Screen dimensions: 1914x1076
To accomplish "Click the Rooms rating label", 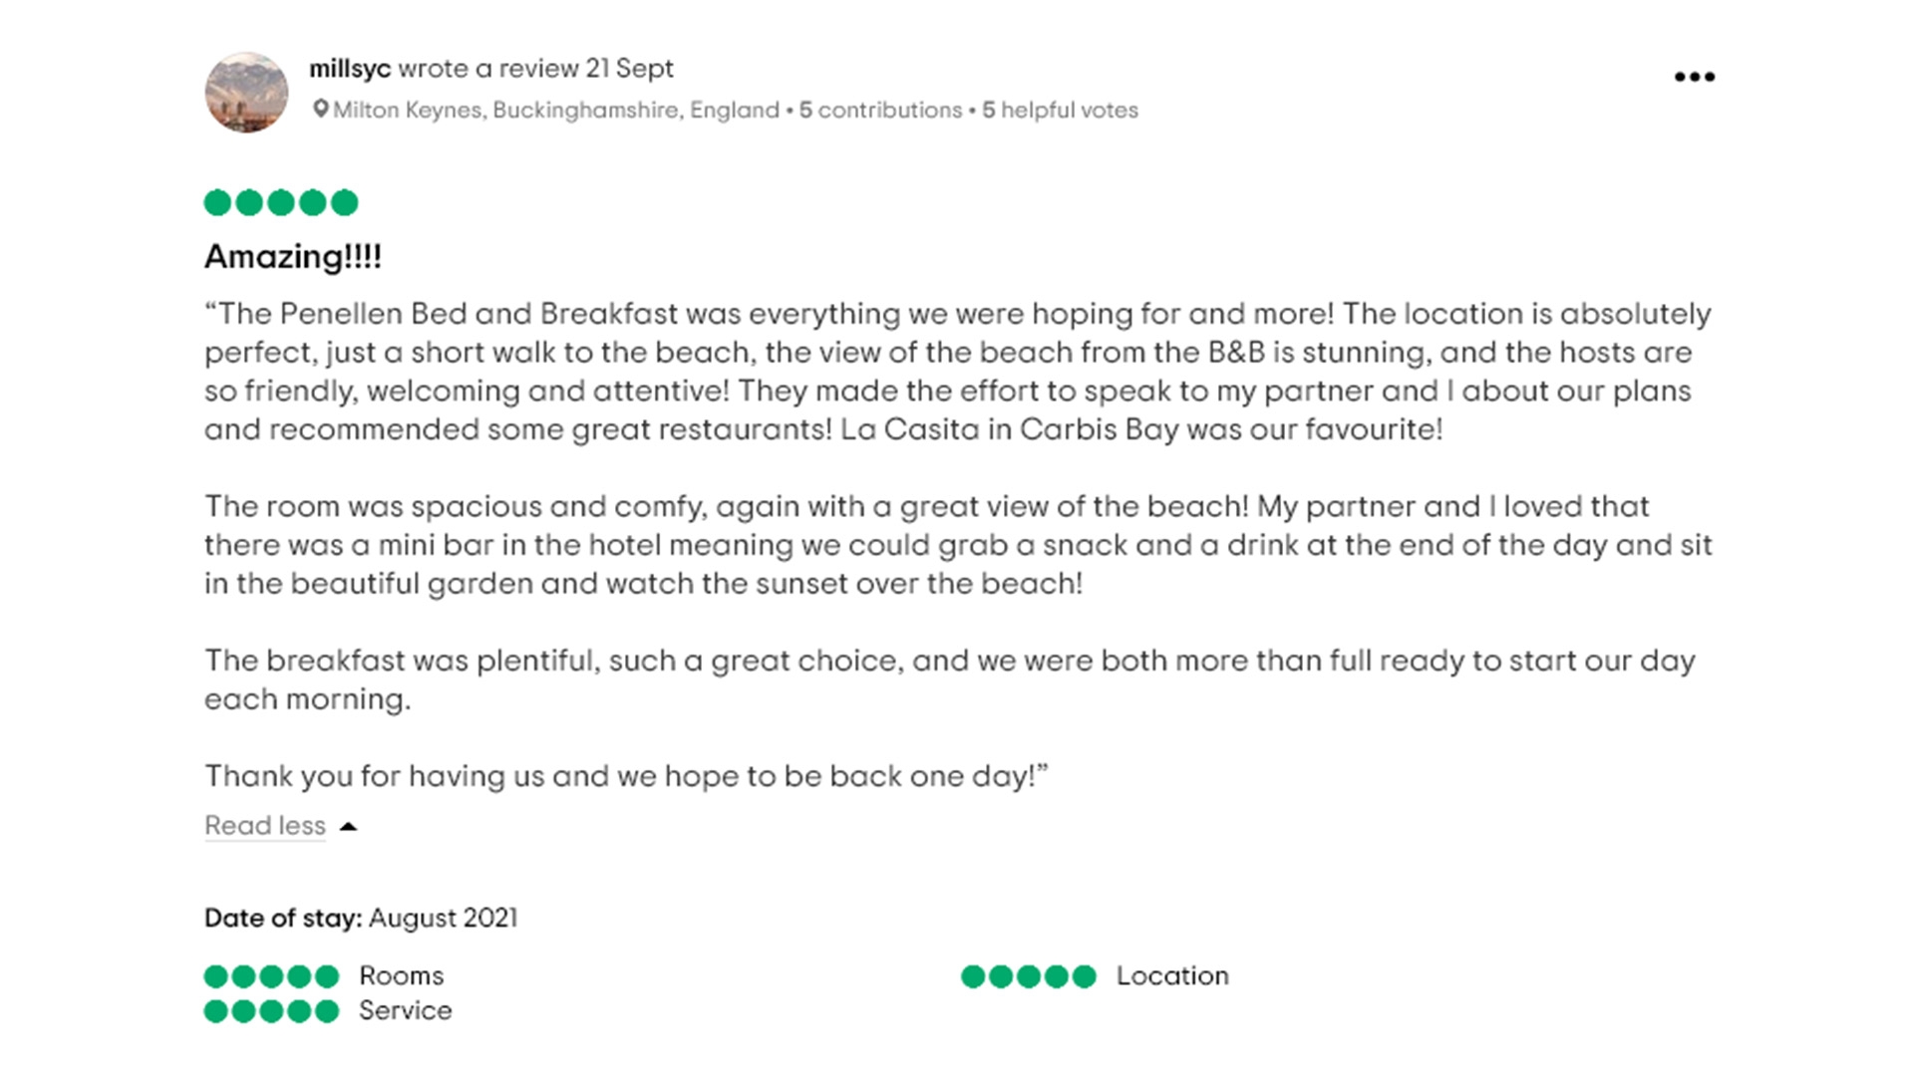I will pyautogui.click(x=402, y=976).
